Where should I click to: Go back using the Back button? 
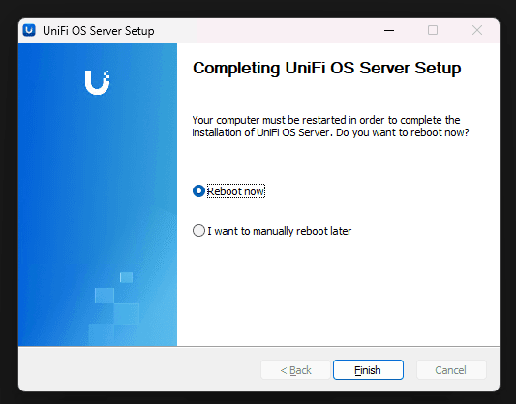[295, 370]
